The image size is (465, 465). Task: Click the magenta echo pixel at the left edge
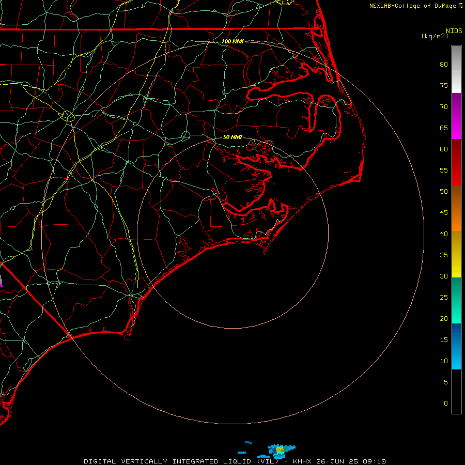click(x=2, y=285)
